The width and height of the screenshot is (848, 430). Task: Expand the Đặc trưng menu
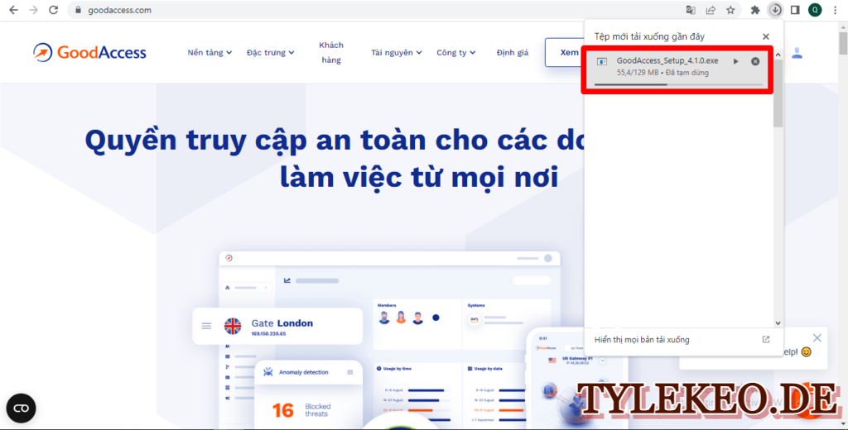pyautogui.click(x=271, y=52)
